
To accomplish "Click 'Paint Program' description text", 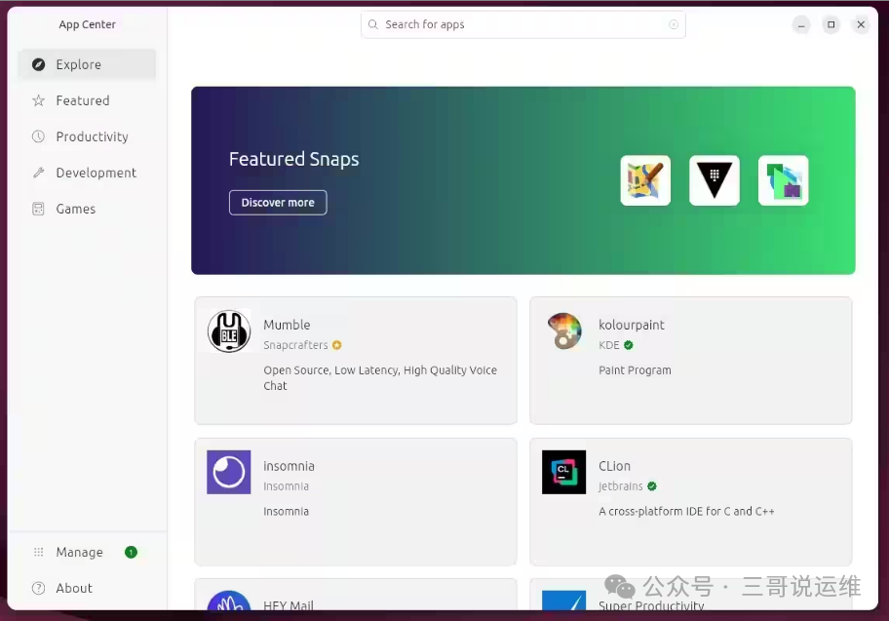I will click(x=635, y=370).
